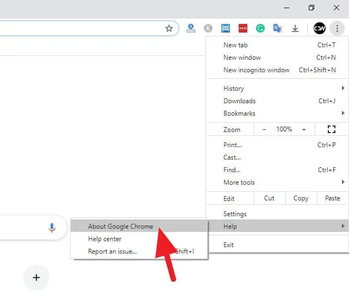Click the three-dot Chrome menu button

338,28
